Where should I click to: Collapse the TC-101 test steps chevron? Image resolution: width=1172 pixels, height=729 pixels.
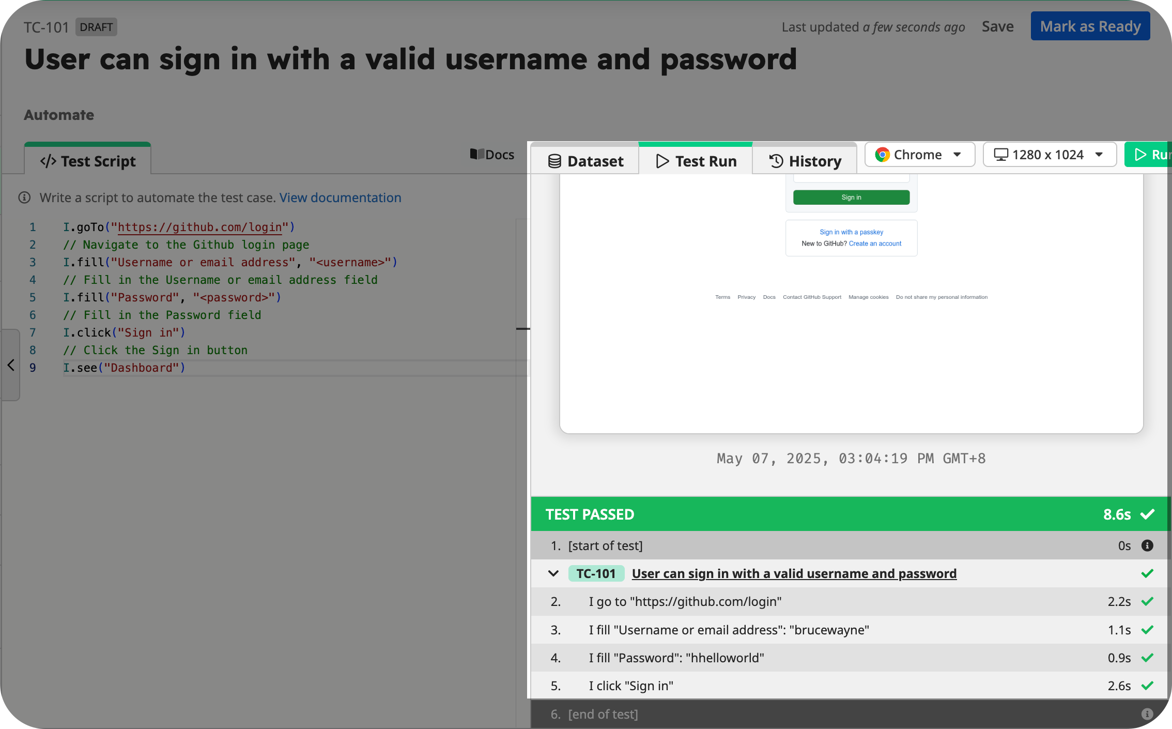coord(553,573)
